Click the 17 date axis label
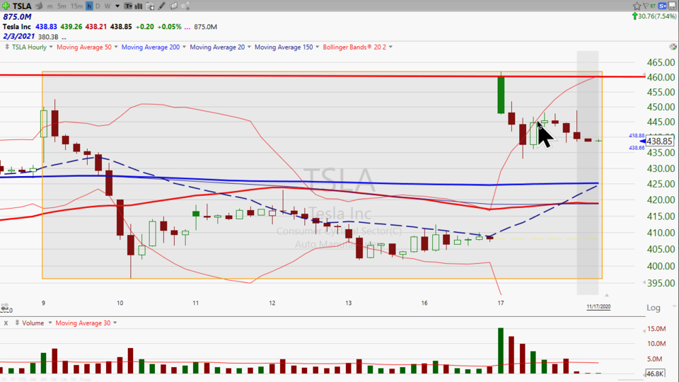Image resolution: width=679 pixels, height=382 pixels. click(501, 303)
